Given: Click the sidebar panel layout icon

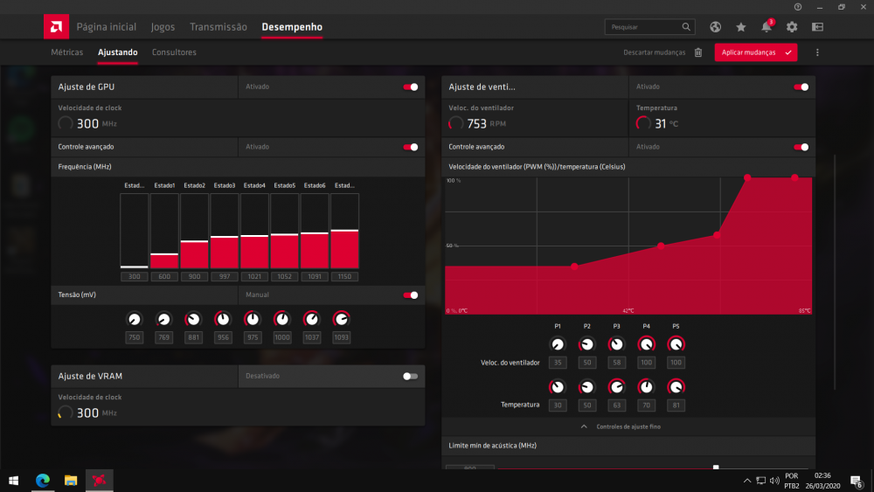Looking at the screenshot, I should click(x=817, y=27).
